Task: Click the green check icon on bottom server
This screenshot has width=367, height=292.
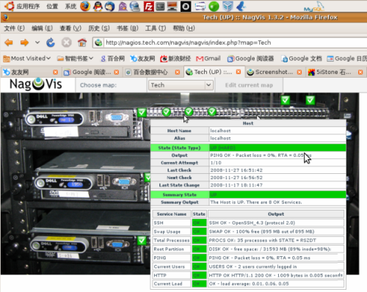Action: tap(142, 241)
